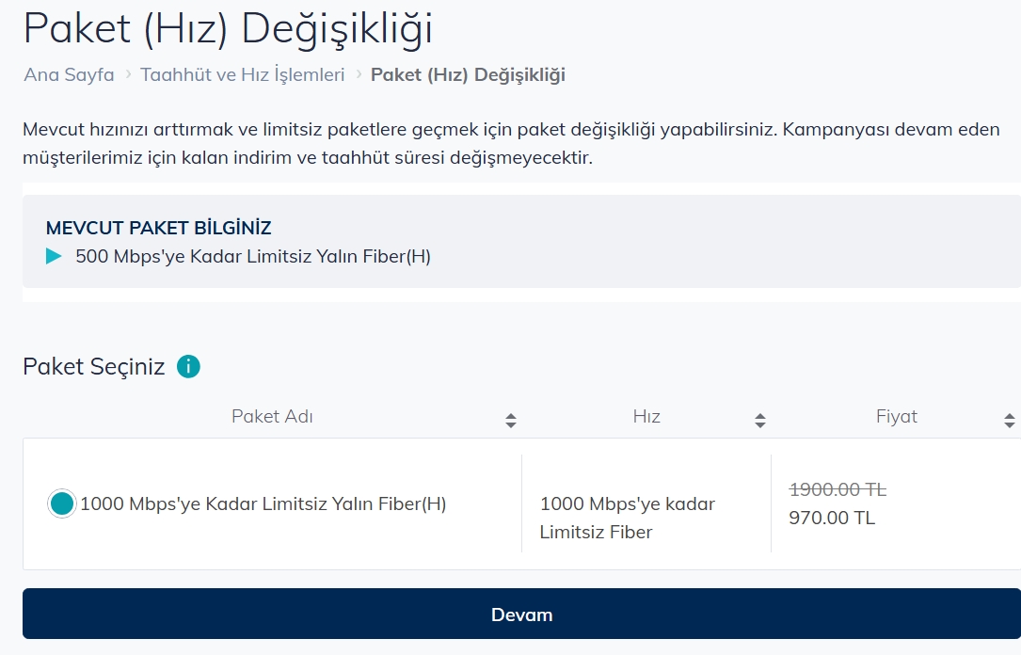This screenshot has height=655, width=1021.
Task: Sort the table by Fiyat header
Action: pyautogui.click(x=896, y=417)
